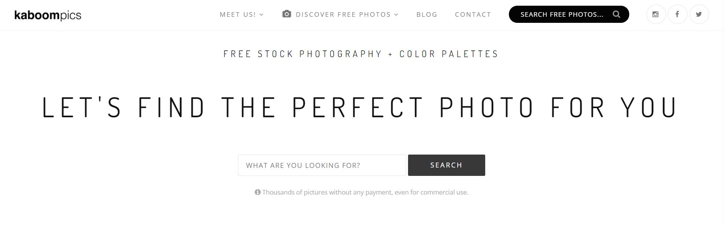Click the camera icon in navigation
Image resolution: width=724 pixels, height=225 pixels.
point(287,14)
